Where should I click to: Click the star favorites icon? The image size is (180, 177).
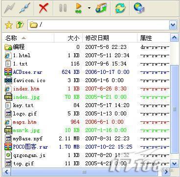pos(9,25)
